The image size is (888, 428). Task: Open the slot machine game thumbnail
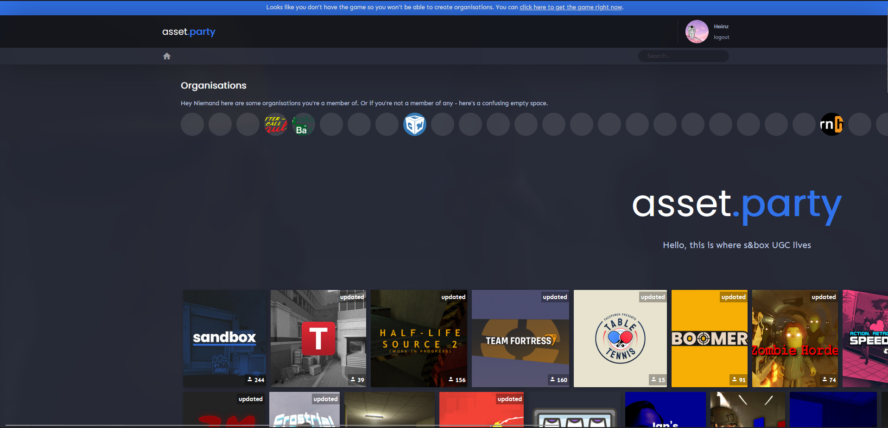pyautogui.click(x=575, y=409)
